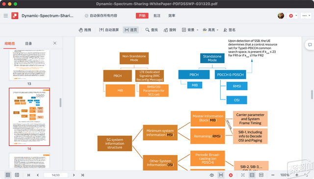Go to the next page arrow
The height and width of the screenshot is (179, 314).
click(74, 175)
